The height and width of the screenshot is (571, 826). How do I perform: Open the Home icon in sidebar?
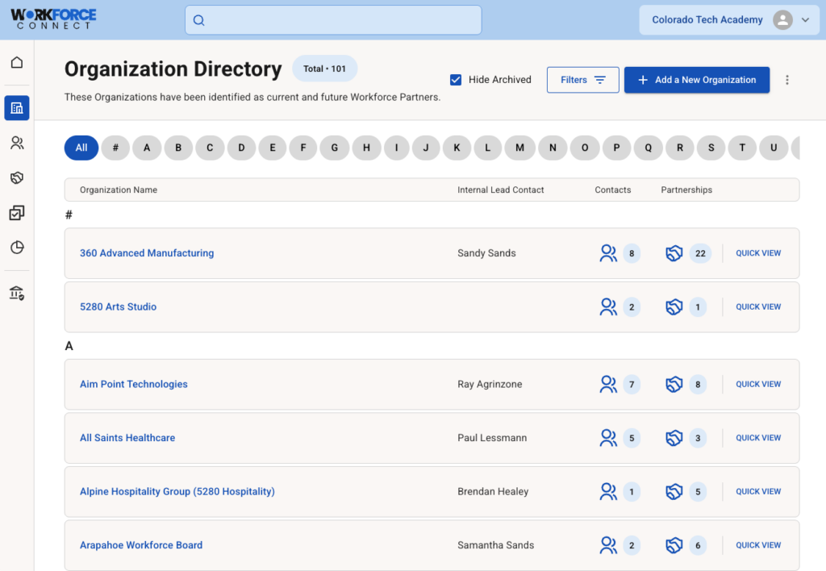point(17,63)
